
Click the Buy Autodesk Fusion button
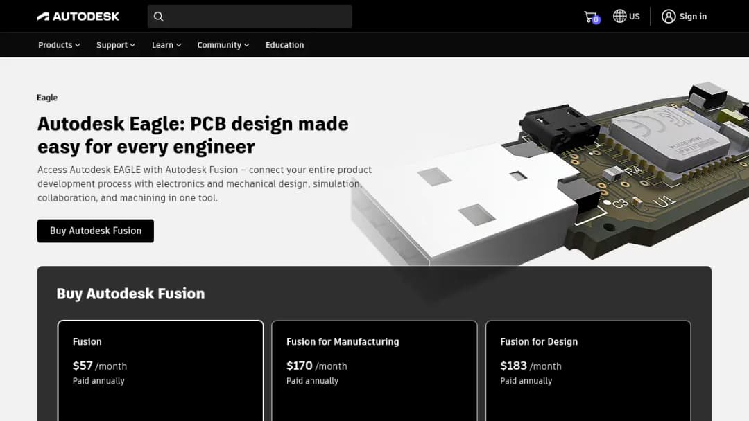(96, 231)
